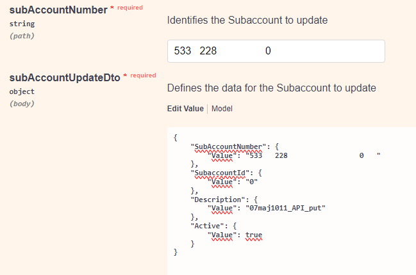The width and height of the screenshot is (416, 275).
Task: Click the "0" value under SubaccountId
Action: click(251, 182)
